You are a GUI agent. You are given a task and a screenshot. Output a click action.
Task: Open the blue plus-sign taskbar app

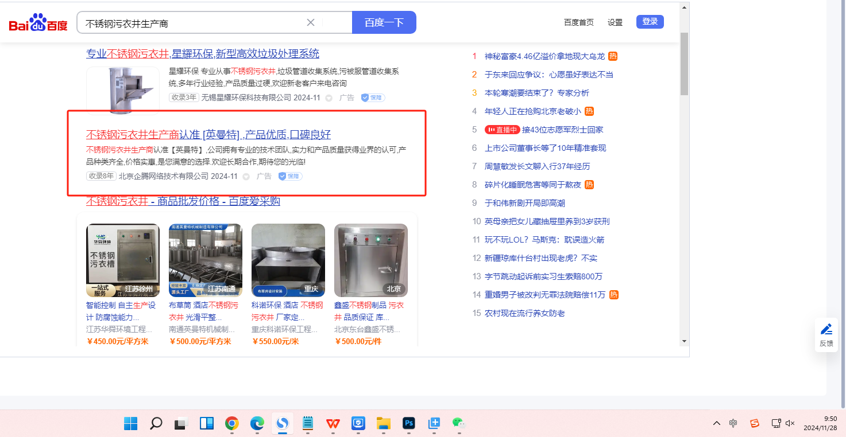pos(434,424)
